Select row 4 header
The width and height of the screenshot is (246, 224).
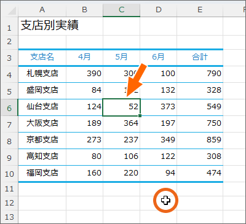pos(9,74)
